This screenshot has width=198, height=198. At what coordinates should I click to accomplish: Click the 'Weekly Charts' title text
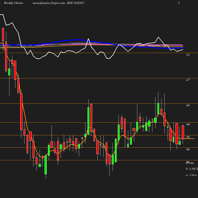click(x=13, y=3)
